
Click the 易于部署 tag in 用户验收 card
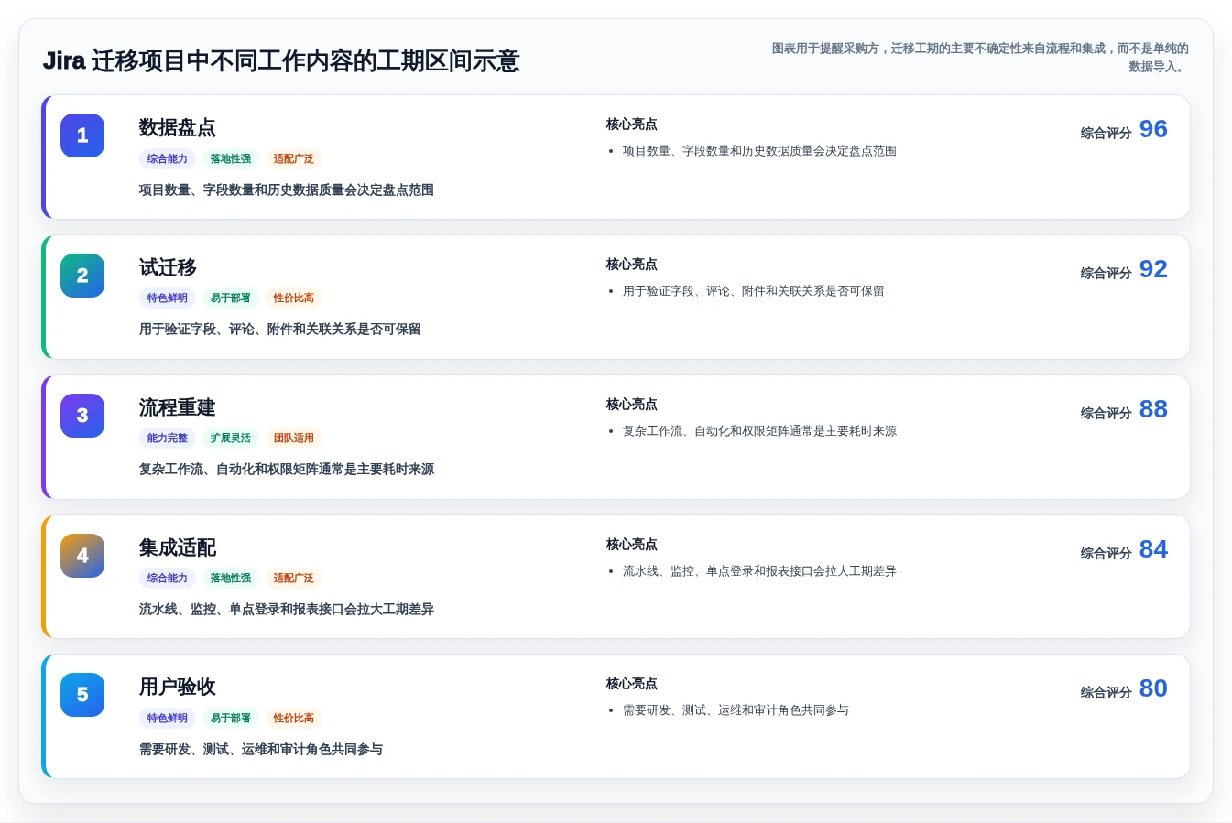tap(231, 719)
